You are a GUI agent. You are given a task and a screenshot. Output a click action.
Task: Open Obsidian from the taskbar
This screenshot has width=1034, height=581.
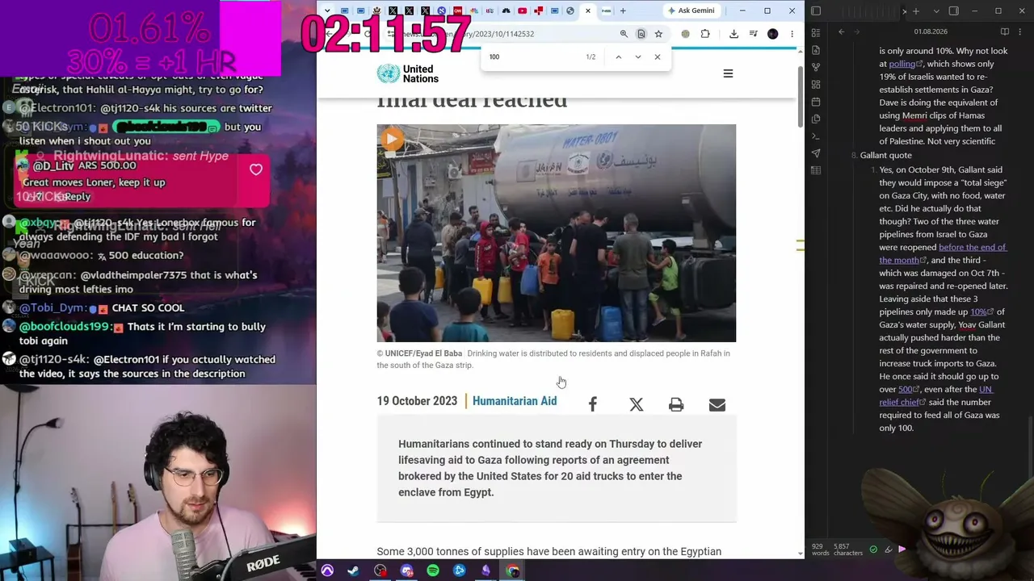486,571
